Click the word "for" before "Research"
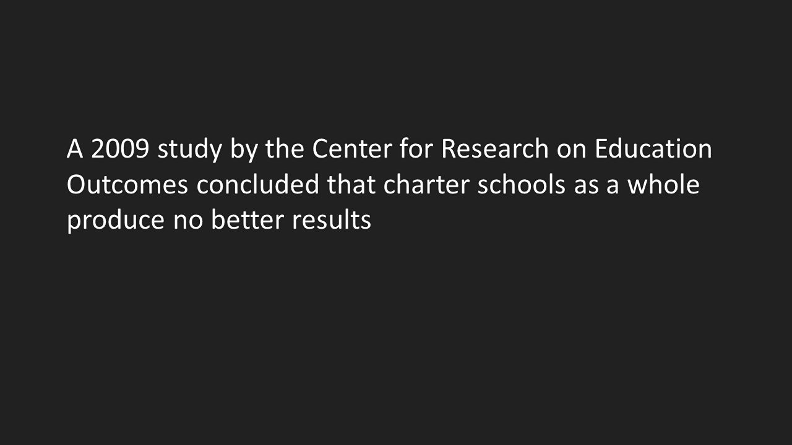Viewport: 792px width, 445px height. pyautogui.click(x=417, y=148)
